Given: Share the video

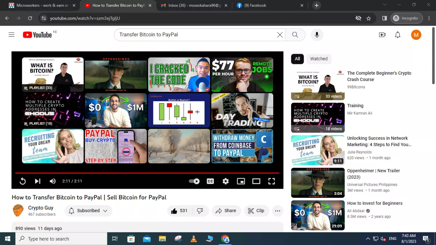Looking at the screenshot, I should (x=226, y=211).
